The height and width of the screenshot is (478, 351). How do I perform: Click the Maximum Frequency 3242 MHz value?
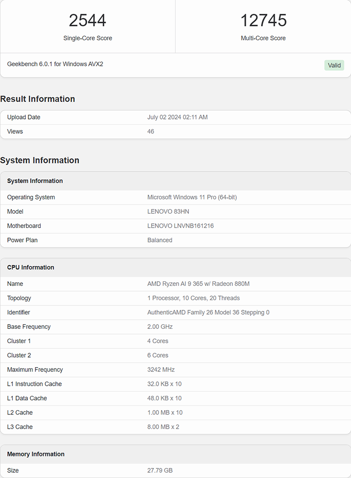(x=161, y=370)
